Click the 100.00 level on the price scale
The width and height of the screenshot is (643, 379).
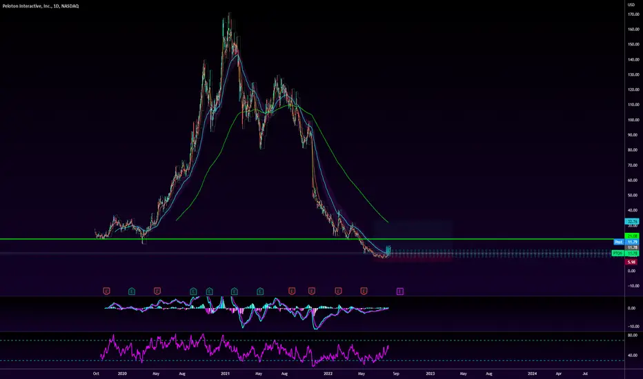(633, 120)
